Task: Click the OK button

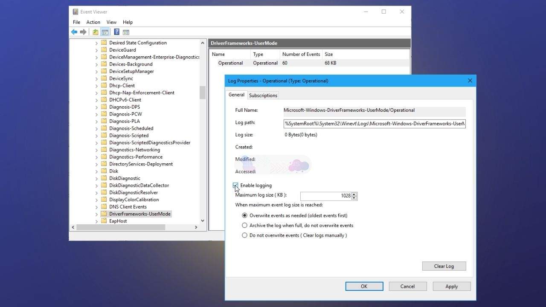Action: [364, 287]
